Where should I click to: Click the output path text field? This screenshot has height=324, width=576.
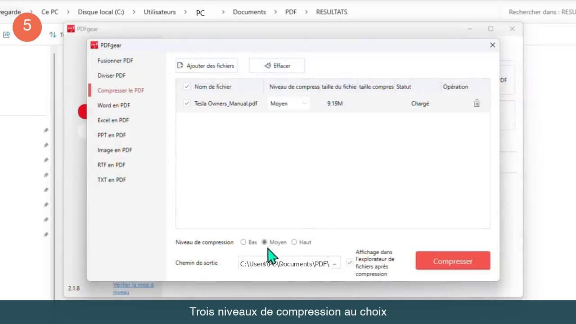[283, 264]
